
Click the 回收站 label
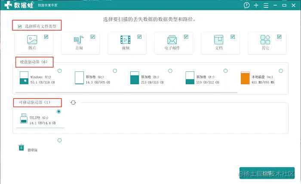coord(32,150)
